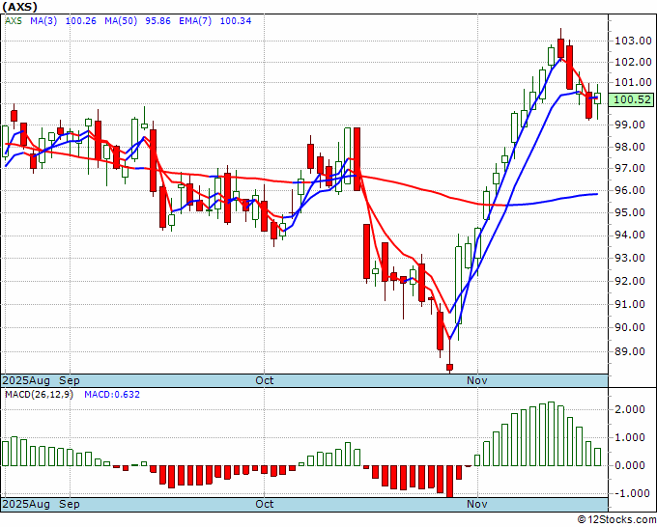Click the 102.00 price axis label

click(633, 62)
